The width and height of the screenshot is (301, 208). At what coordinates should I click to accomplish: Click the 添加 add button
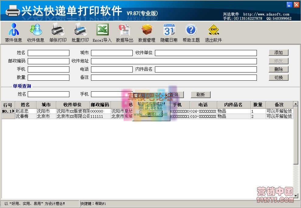click(278, 52)
